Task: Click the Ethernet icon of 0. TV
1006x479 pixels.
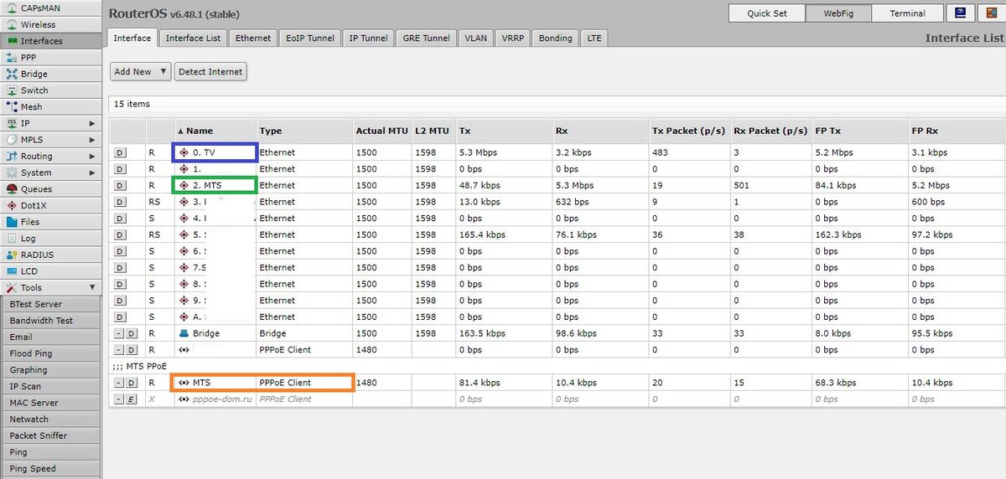Action: [184, 152]
